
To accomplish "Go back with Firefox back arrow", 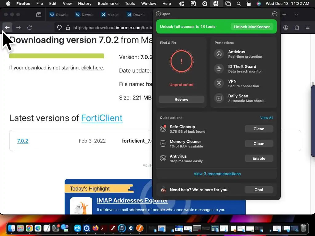I will 7,27.
